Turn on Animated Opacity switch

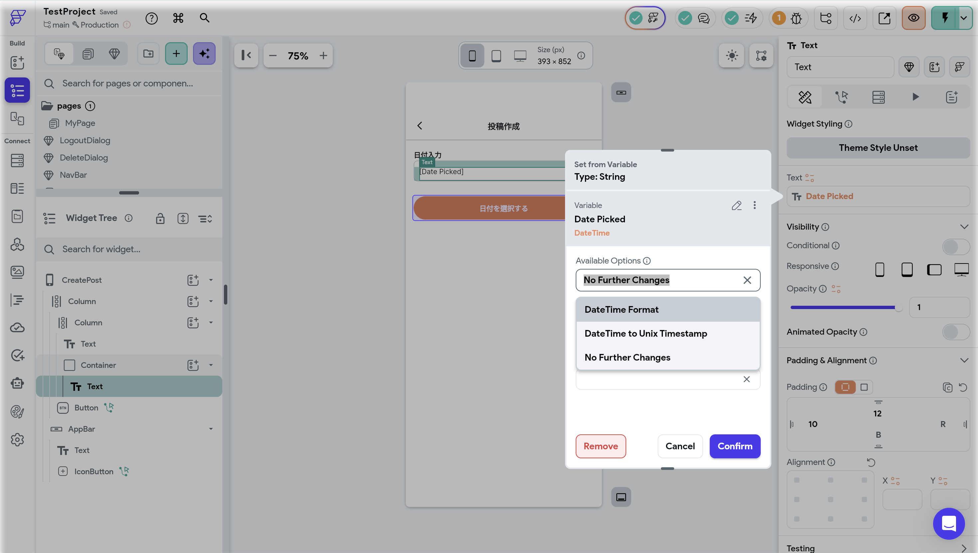click(x=956, y=332)
